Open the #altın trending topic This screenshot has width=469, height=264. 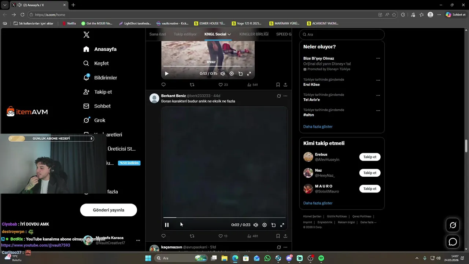tap(309, 115)
